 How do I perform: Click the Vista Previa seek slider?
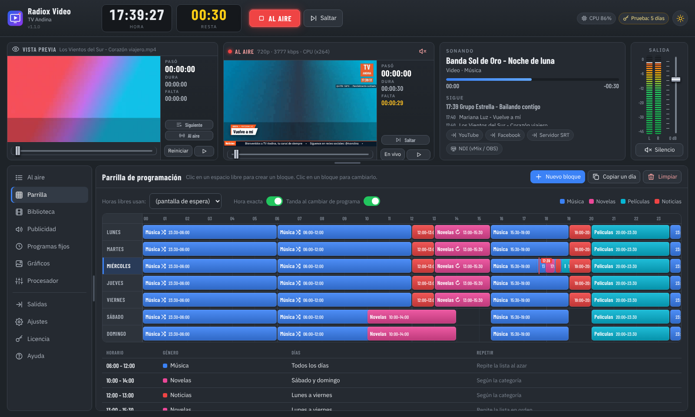pos(84,151)
